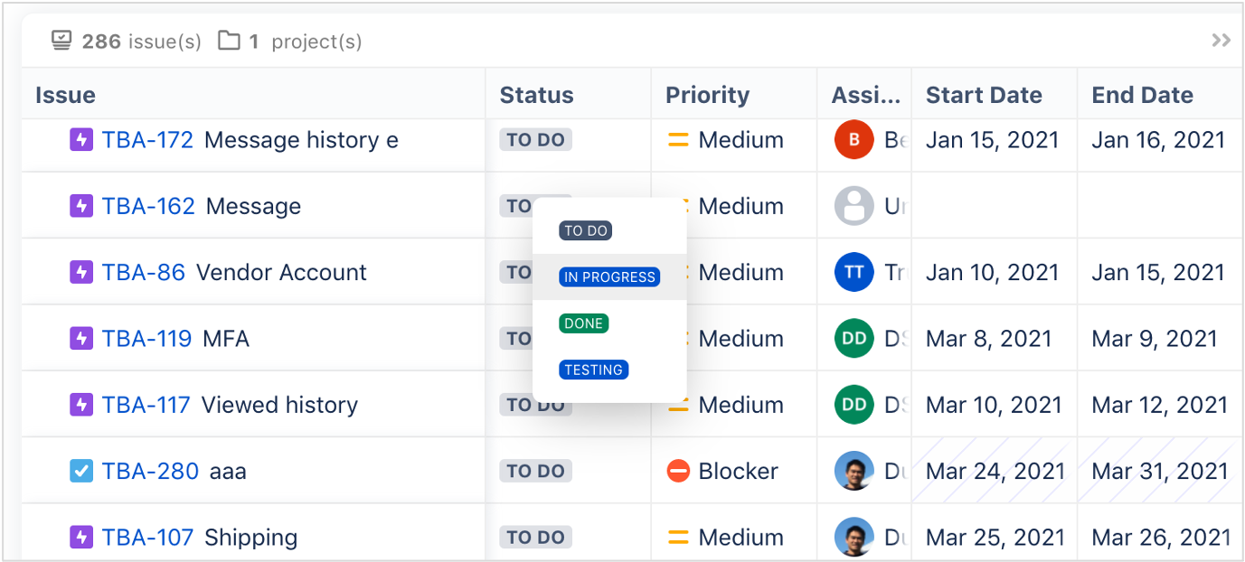Click the Priority column header
This screenshot has width=1245, height=562.
point(707,95)
